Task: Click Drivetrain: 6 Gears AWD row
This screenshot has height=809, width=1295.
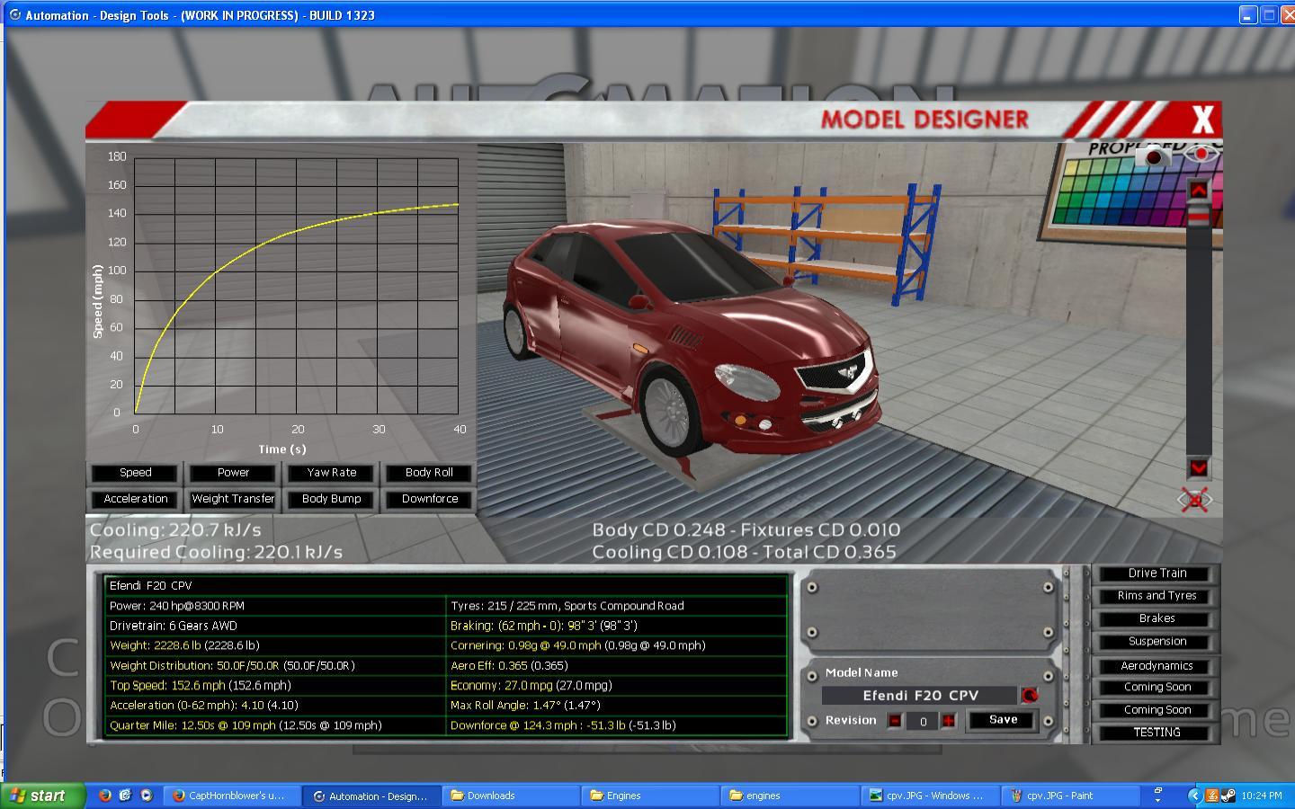Action: click(x=275, y=626)
